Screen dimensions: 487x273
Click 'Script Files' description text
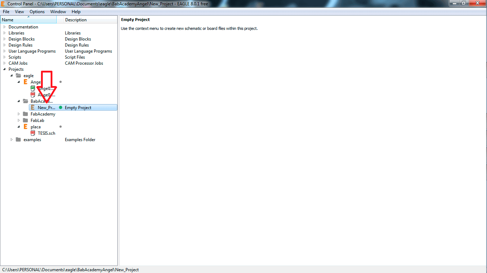click(75, 57)
